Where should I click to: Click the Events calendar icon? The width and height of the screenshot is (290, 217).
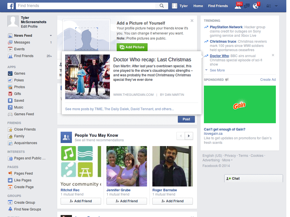point(10,49)
